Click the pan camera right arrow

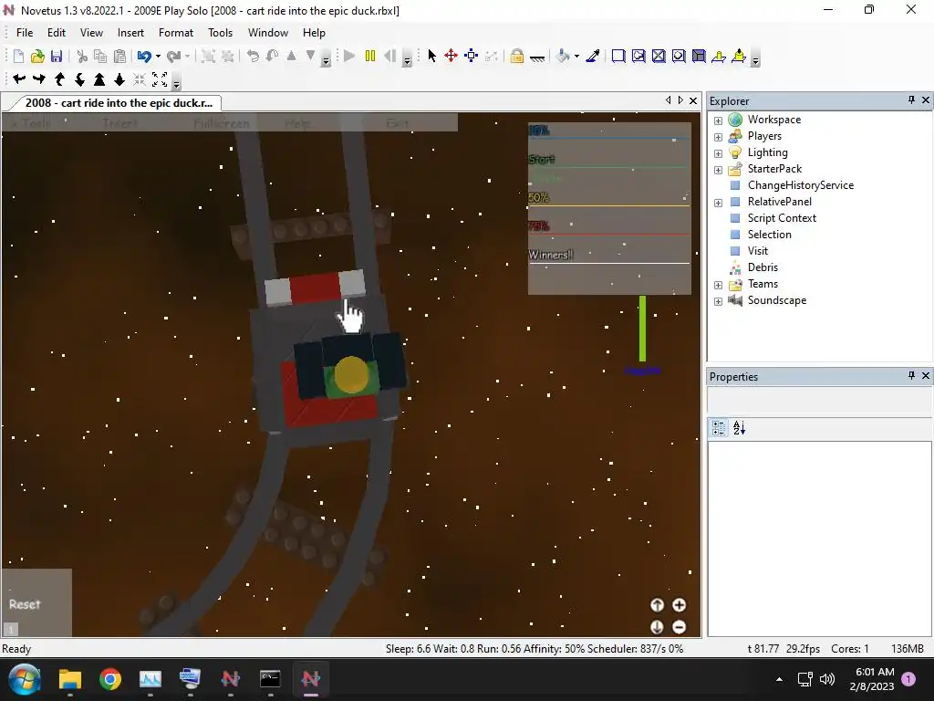coord(39,78)
